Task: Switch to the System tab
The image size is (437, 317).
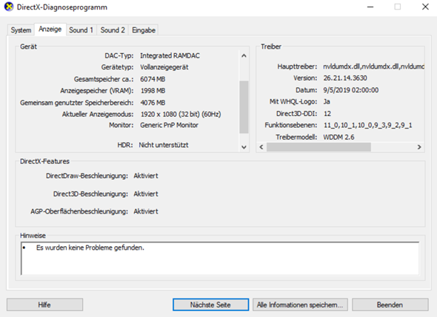Action: (21, 30)
